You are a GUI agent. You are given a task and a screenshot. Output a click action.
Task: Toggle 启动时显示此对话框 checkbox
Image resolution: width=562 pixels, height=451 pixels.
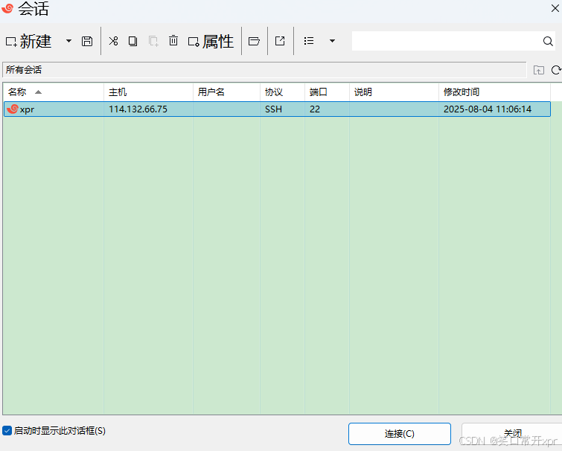(7, 431)
